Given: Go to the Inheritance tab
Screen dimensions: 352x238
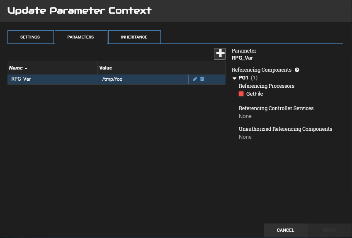Looking at the screenshot, I should click(x=134, y=37).
